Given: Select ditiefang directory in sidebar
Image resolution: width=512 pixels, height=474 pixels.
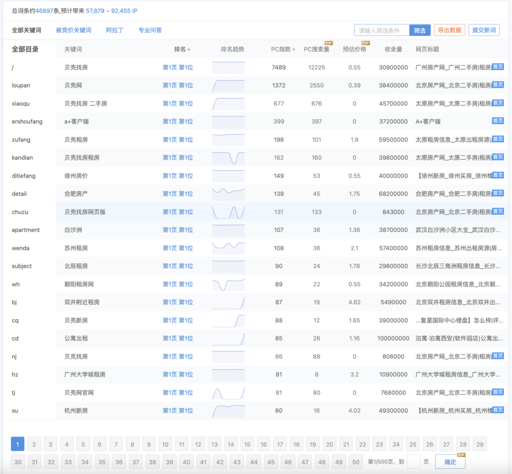Looking at the screenshot, I should click(x=23, y=176).
